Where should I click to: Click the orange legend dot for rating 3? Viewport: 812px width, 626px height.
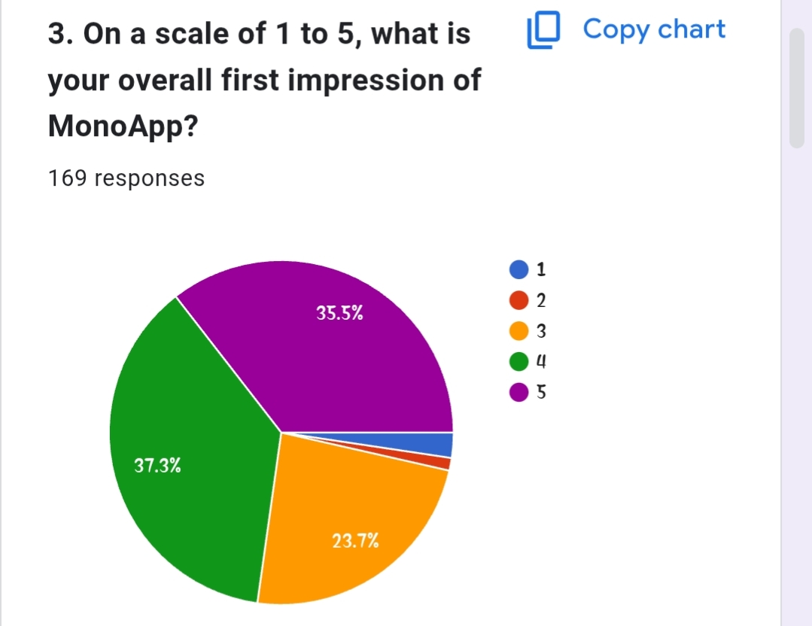coord(519,331)
